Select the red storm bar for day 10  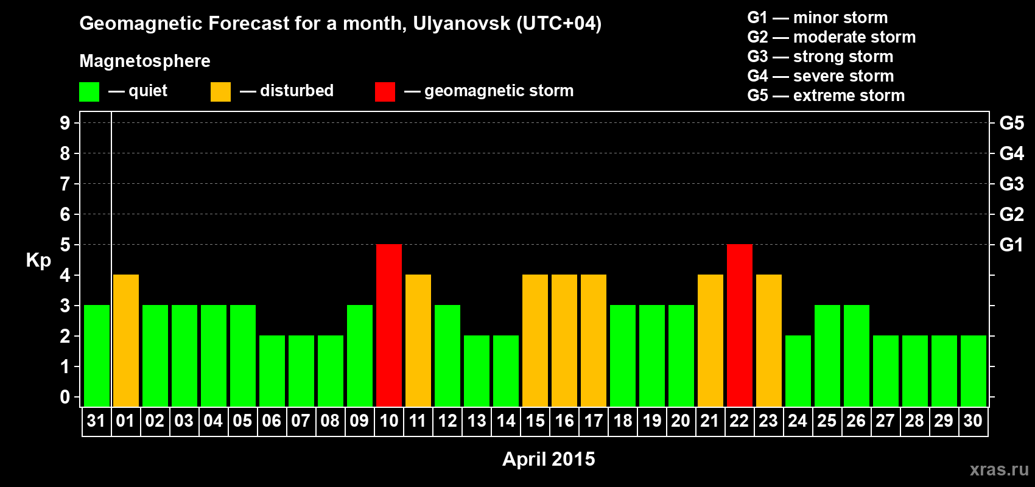(389, 325)
